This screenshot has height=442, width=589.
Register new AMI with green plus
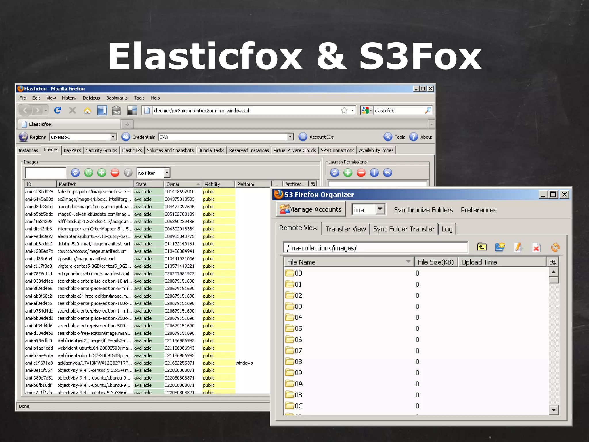point(102,173)
